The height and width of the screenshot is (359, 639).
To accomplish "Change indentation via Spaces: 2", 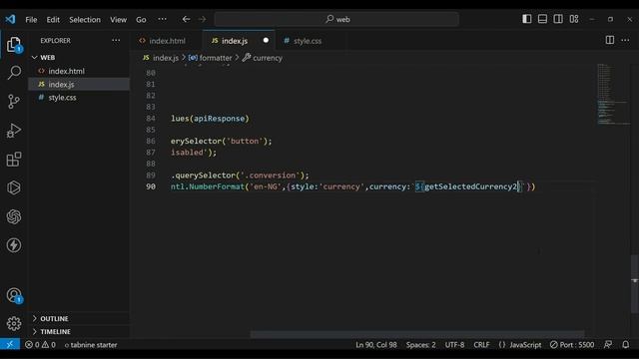I will (x=420, y=345).
